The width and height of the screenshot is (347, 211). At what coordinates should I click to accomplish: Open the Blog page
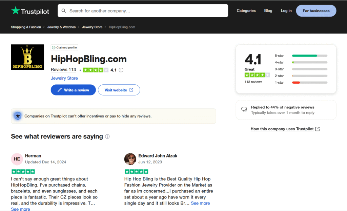tap(268, 10)
